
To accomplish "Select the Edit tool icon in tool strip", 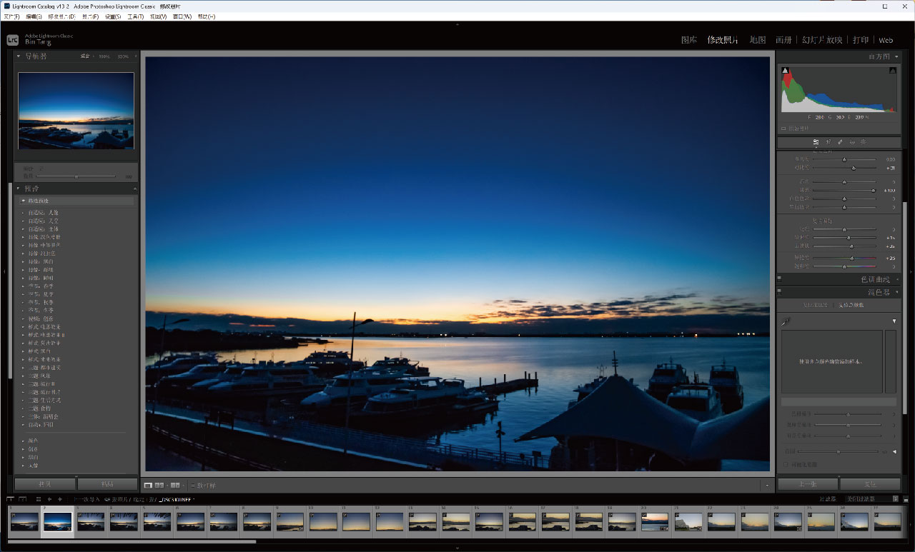I will [x=816, y=142].
